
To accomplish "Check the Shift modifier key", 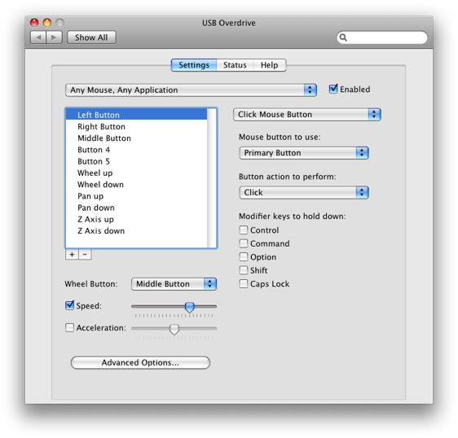I will pyautogui.click(x=244, y=270).
